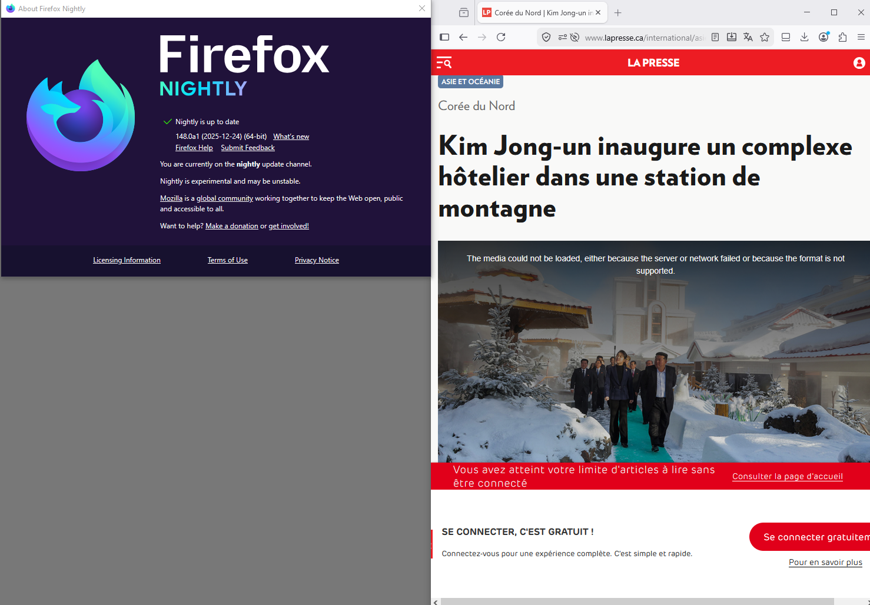870x605 pixels.
Task: Click the left arrow of horizontal scrollbar
Action: click(x=436, y=601)
